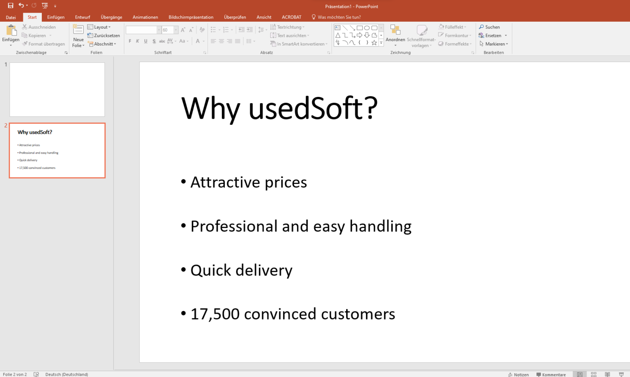Open the font size dropdown arrow
Image resolution: width=630 pixels, height=377 pixels.
(176, 30)
